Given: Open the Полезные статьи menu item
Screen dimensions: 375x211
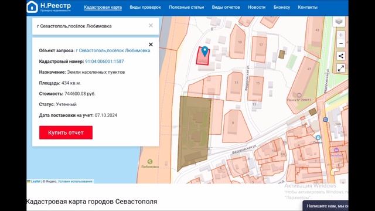Looking at the screenshot, I should (186, 7).
